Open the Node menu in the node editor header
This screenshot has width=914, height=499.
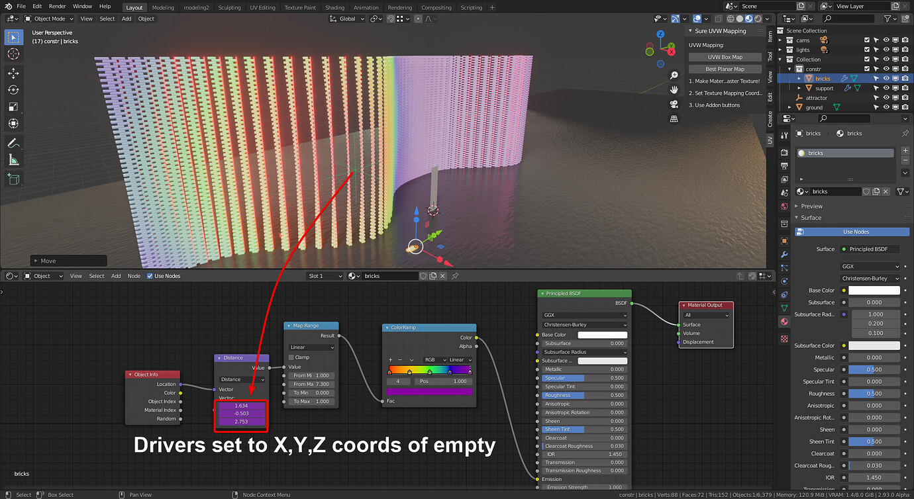point(134,276)
